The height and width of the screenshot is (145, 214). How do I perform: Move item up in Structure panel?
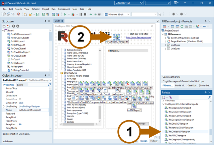[x=14, y=26]
